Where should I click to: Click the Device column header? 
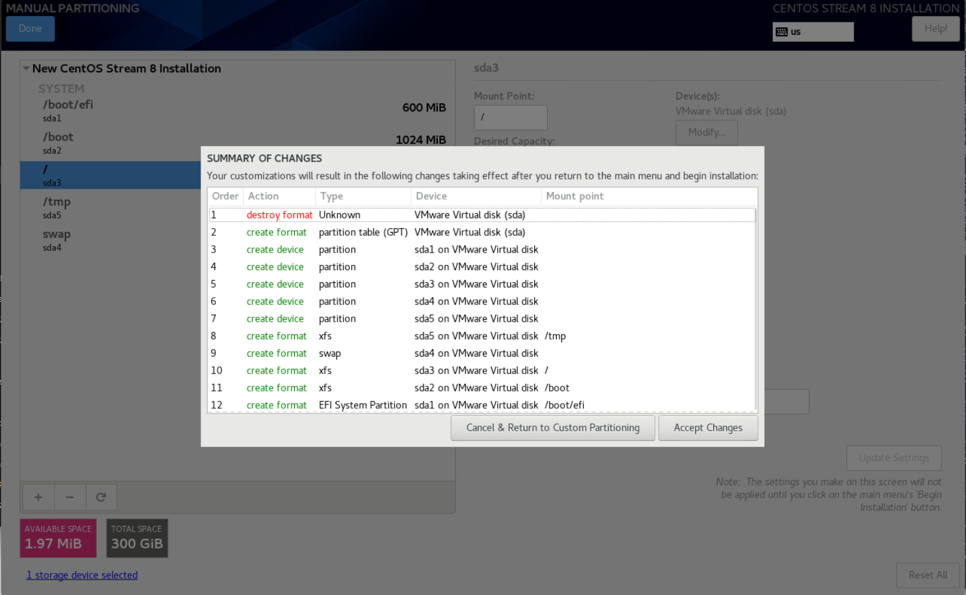tap(476, 196)
